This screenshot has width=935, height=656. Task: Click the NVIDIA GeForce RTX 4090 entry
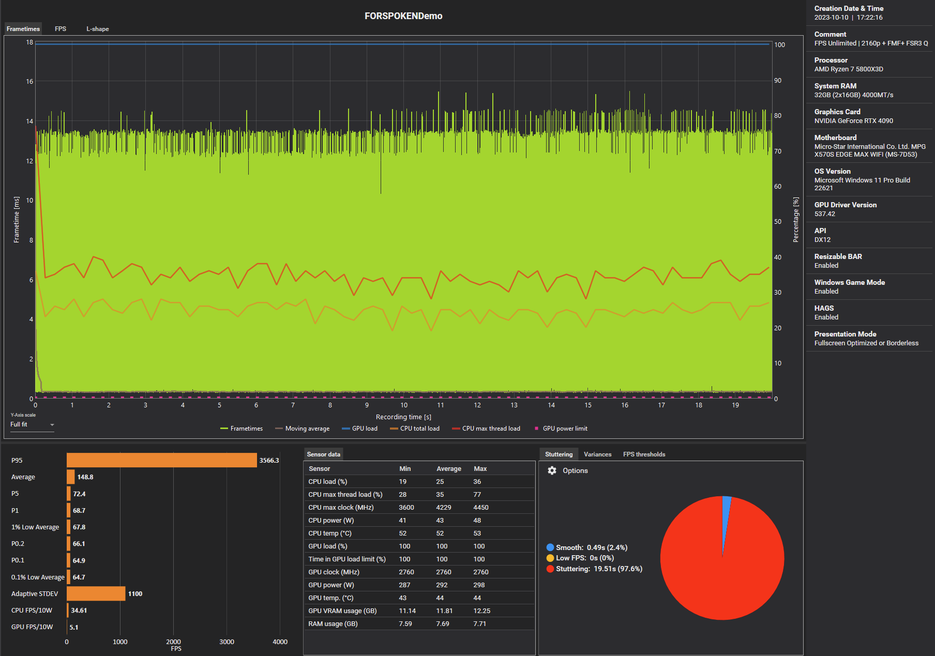(x=870, y=116)
